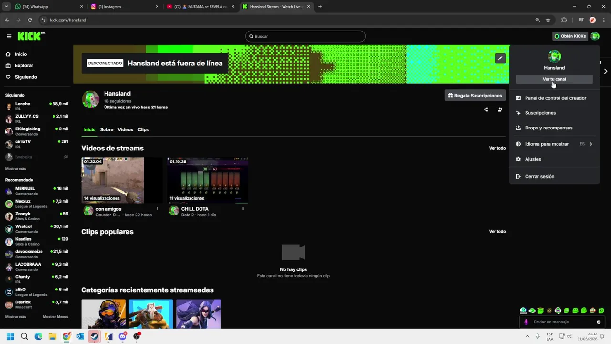Viewport: 611px width, 344px height.
Task: Switch to the 'Videos' channel tab
Action: pos(126,129)
